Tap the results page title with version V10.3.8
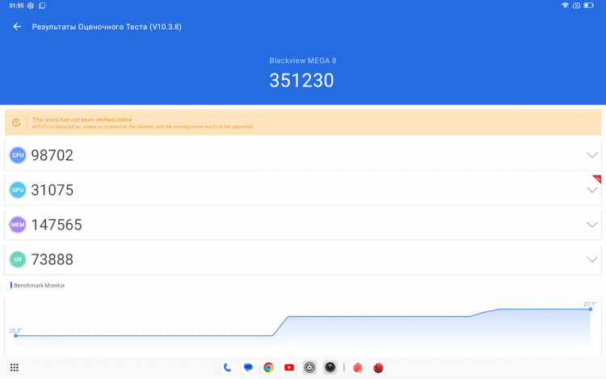The image size is (606, 379). [x=107, y=27]
